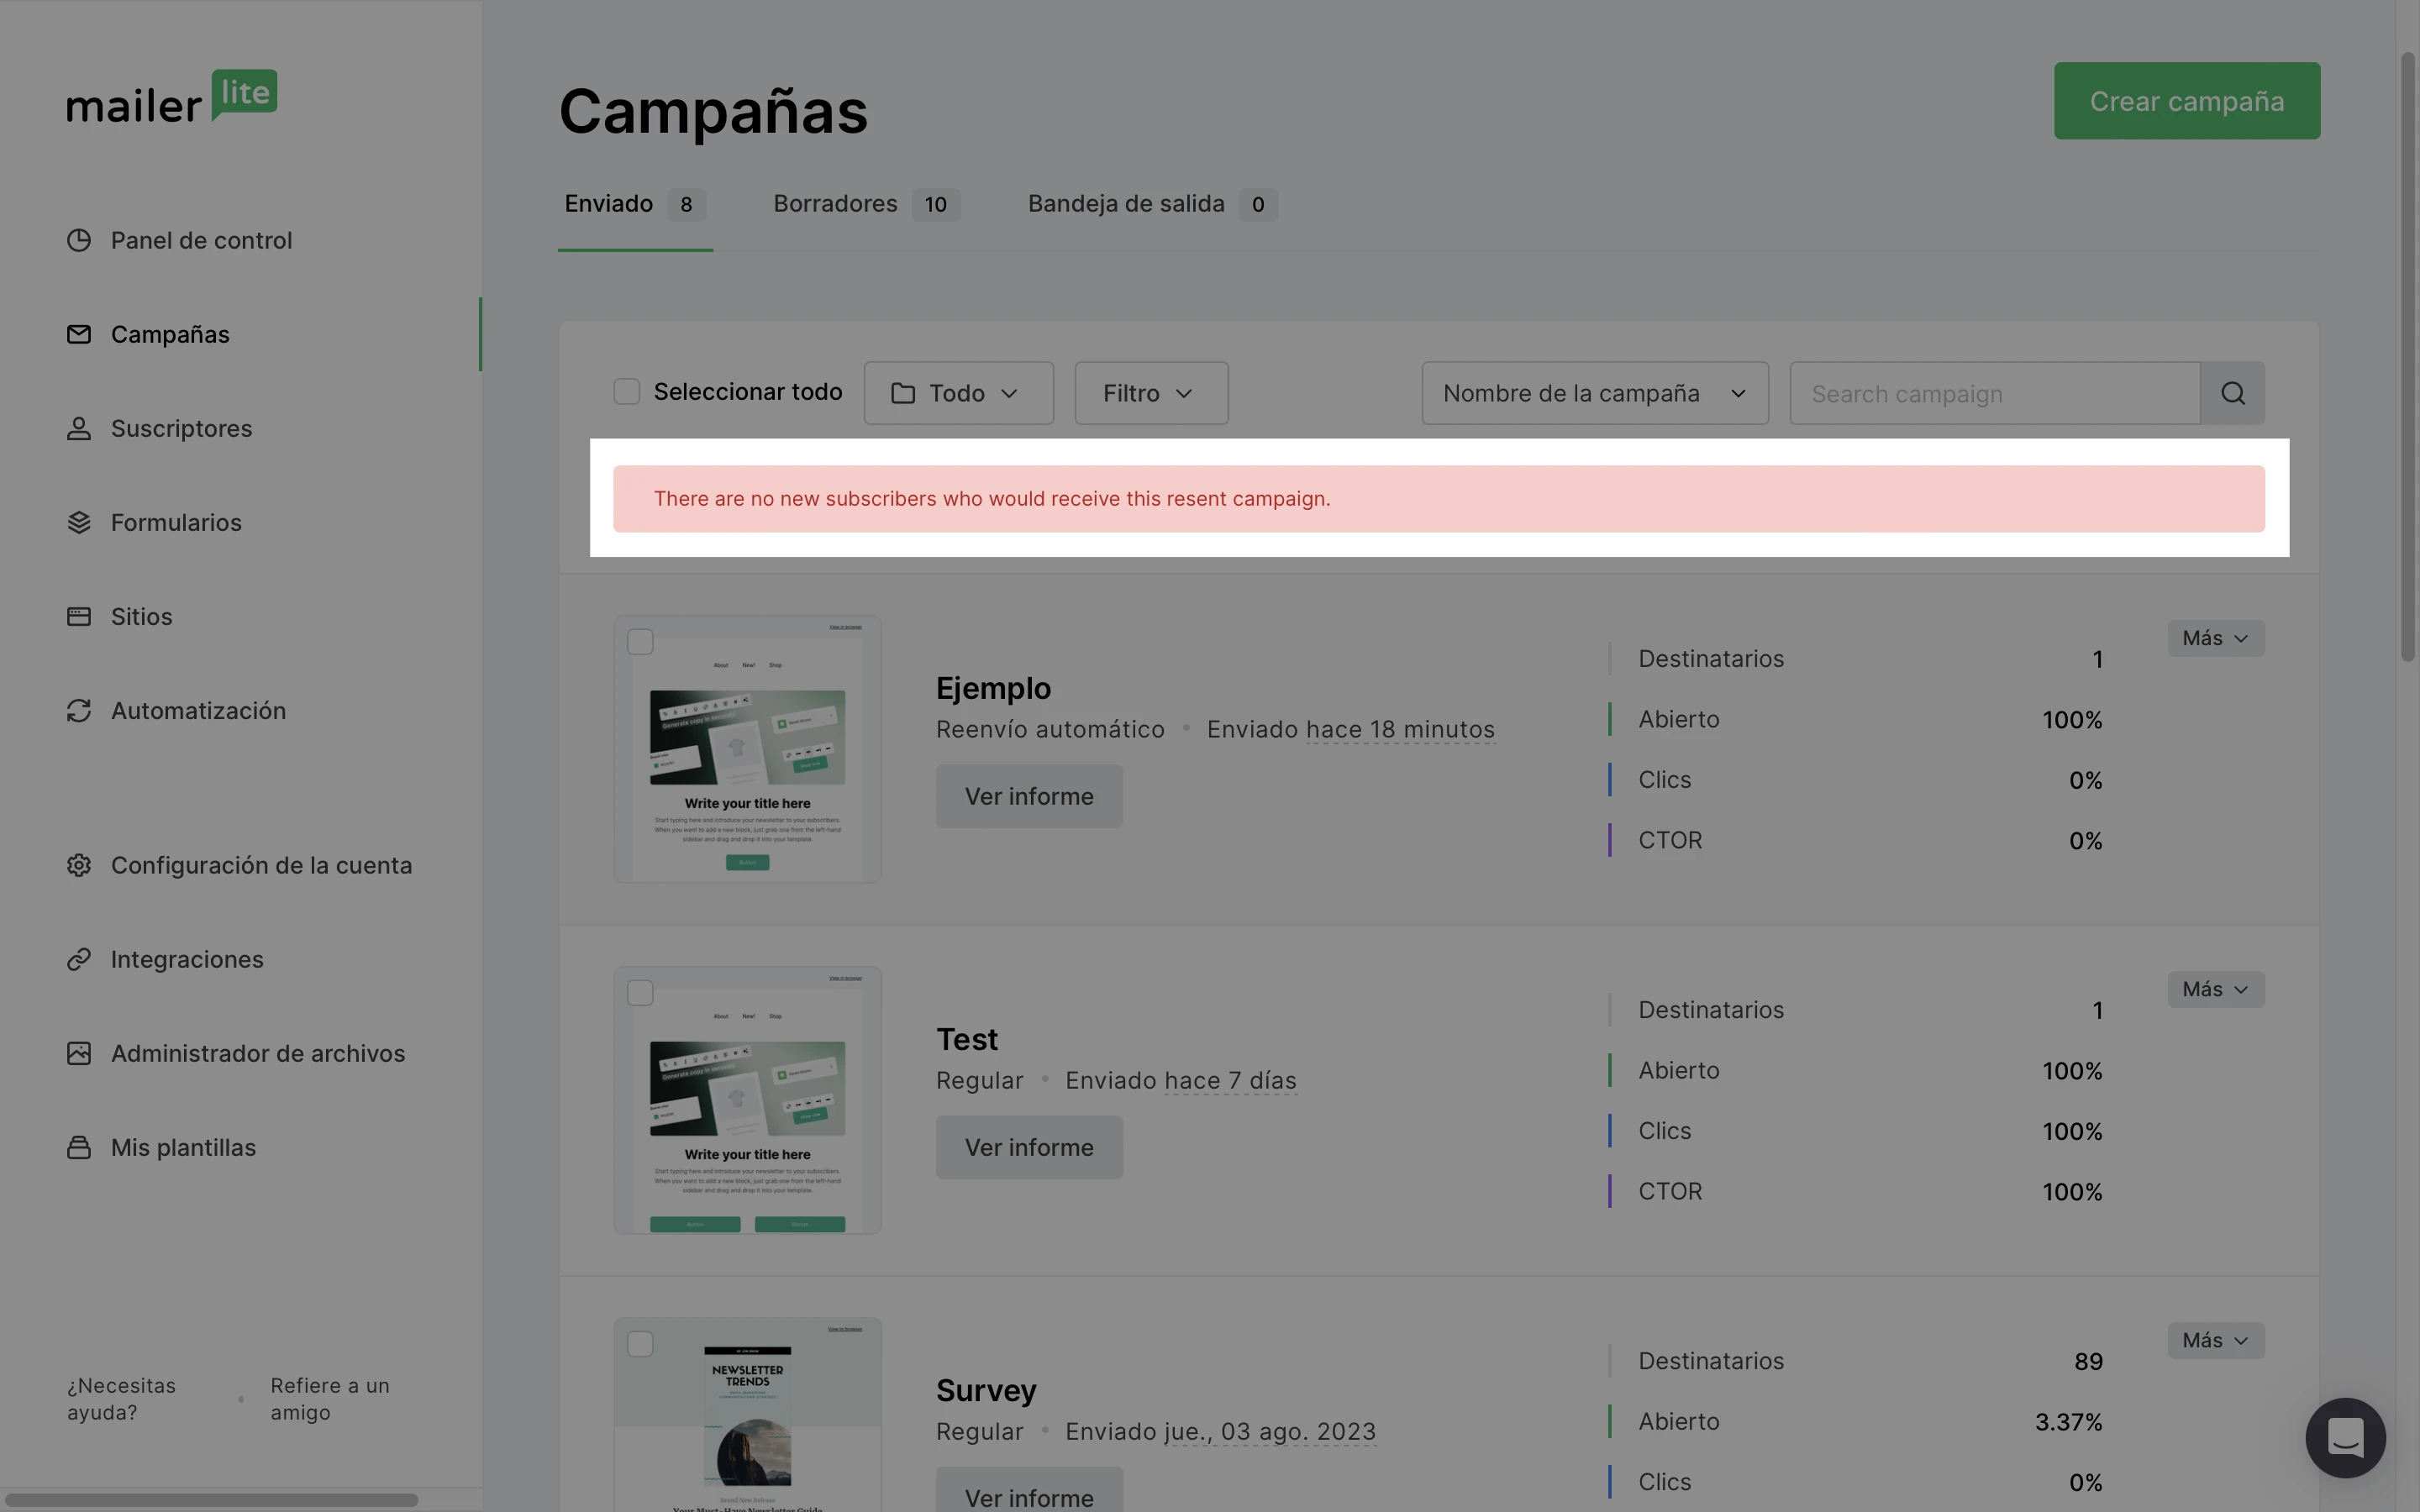The image size is (2420, 1512).
Task: Open the chat support bubble icon
Action: (2345, 1437)
